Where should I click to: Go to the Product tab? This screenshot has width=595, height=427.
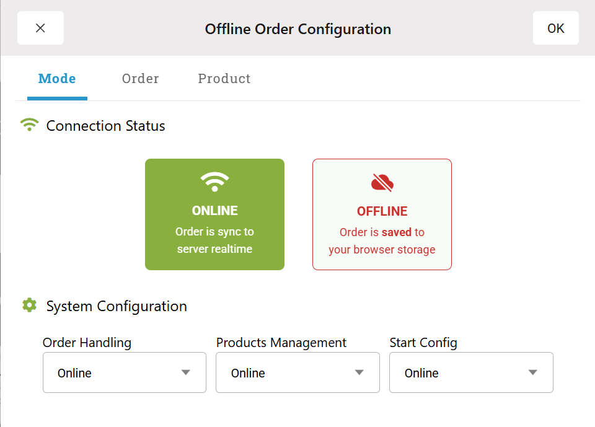pos(224,79)
